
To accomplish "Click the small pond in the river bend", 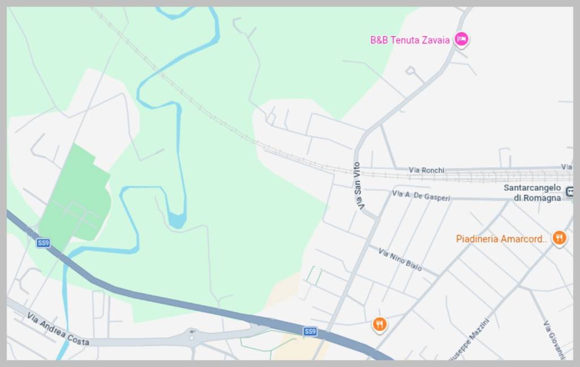I will click(177, 220).
